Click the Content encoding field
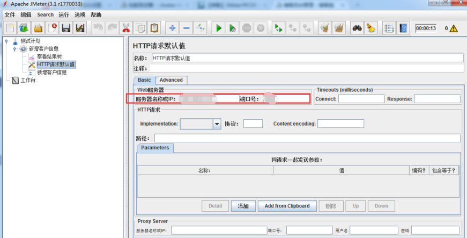 point(340,124)
